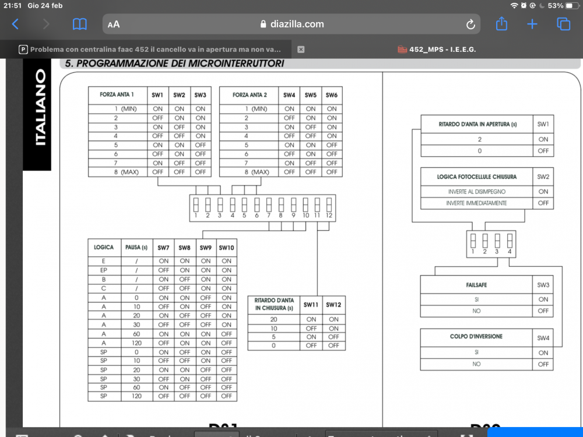Select the INVERTE IMMEDIATAMENTE row
Screen dimensions: 583x437
487,203
